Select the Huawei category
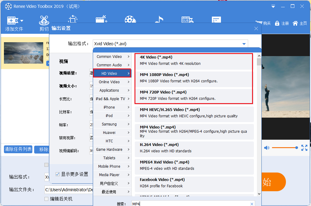The height and width of the screenshot is (206, 311). point(112,133)
